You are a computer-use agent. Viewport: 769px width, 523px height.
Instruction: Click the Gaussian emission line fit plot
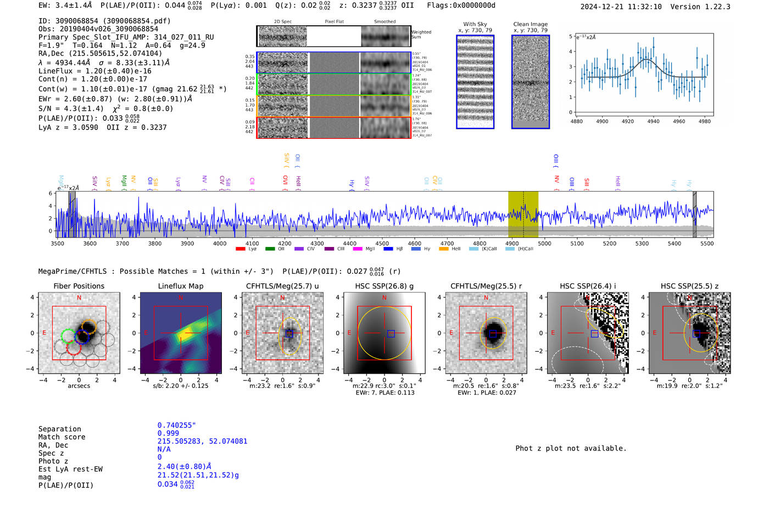[x=644, y=75]
